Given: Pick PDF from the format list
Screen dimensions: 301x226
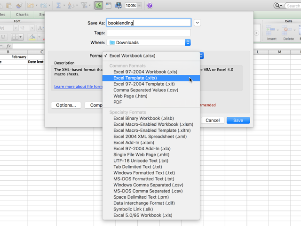Looking at the screenshot, I should pos(118,102).
